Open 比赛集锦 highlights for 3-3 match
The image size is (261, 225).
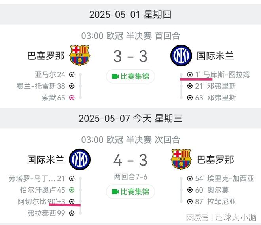click(130, 76)
